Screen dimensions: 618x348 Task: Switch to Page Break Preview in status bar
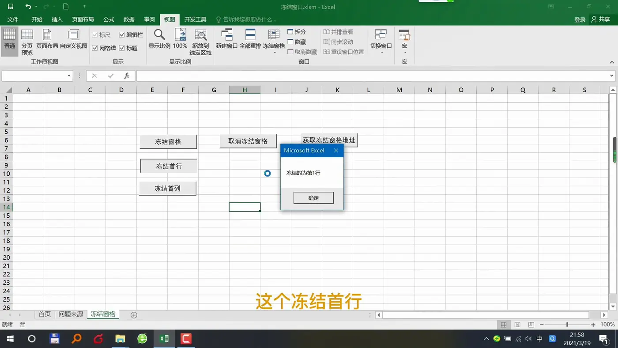point(531,325)
